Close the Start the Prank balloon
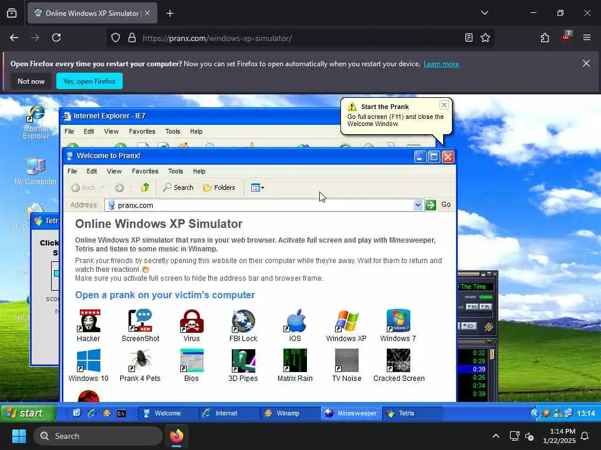This screenshot has width=601, height=450. pos(444,105)
